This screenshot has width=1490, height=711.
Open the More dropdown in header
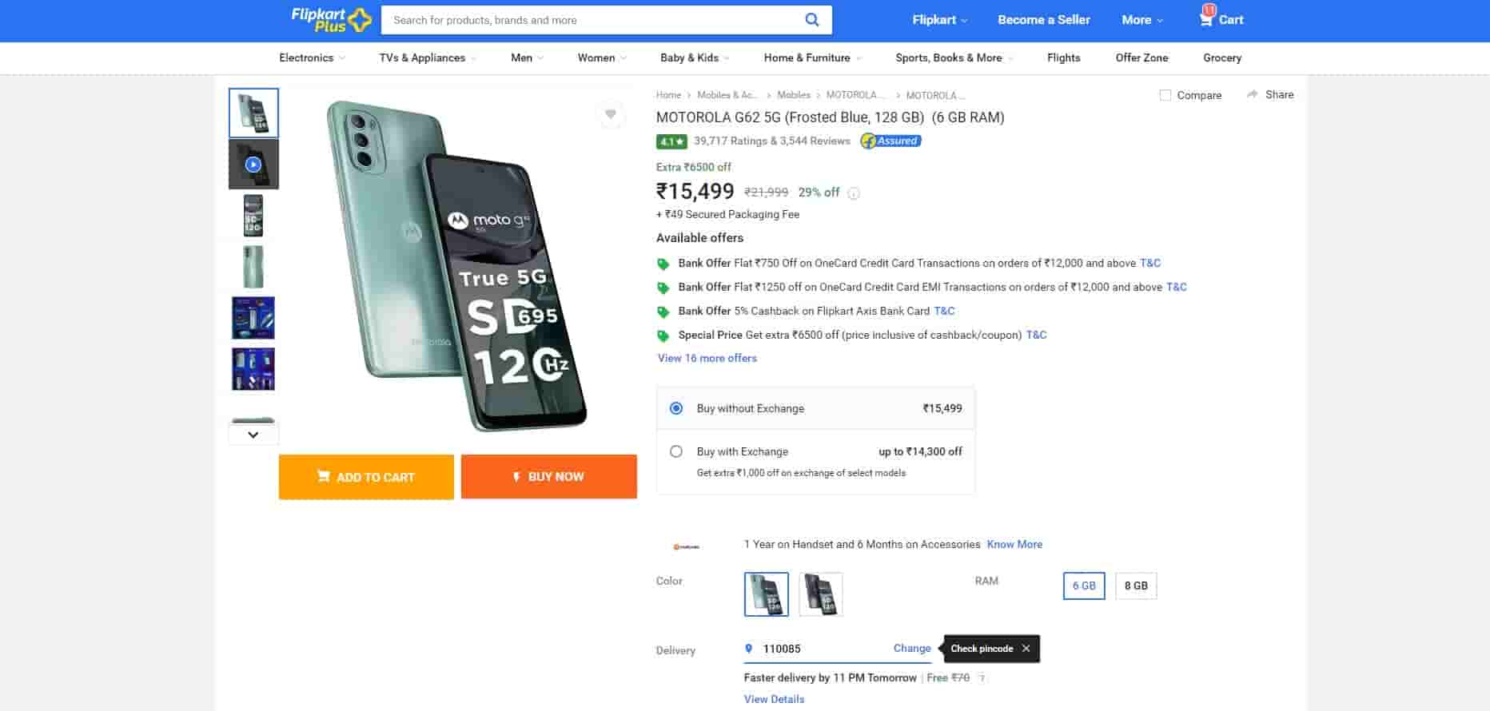click(x=1141, y=20)
